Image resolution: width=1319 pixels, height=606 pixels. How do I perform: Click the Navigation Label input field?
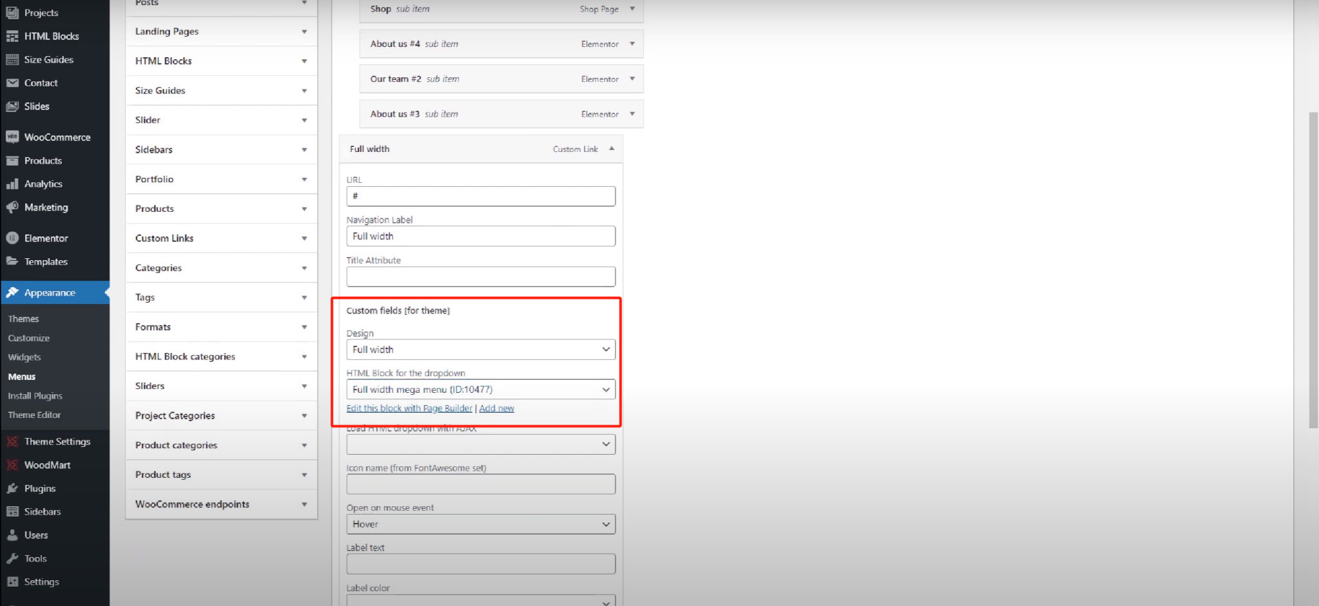[480, 236]
